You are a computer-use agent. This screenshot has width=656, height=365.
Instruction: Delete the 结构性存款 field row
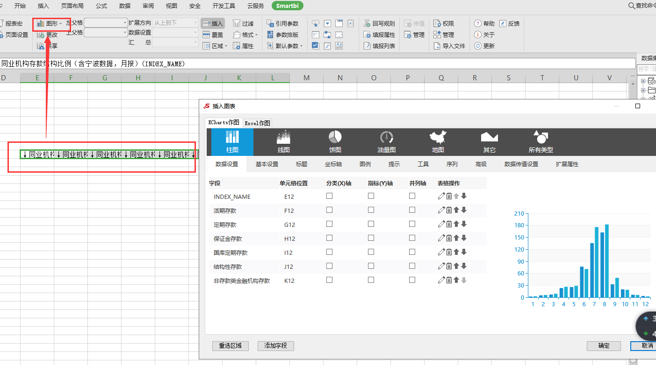(x=449, y=266)
